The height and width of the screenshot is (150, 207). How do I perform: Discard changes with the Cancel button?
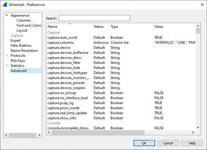point(168,143)
